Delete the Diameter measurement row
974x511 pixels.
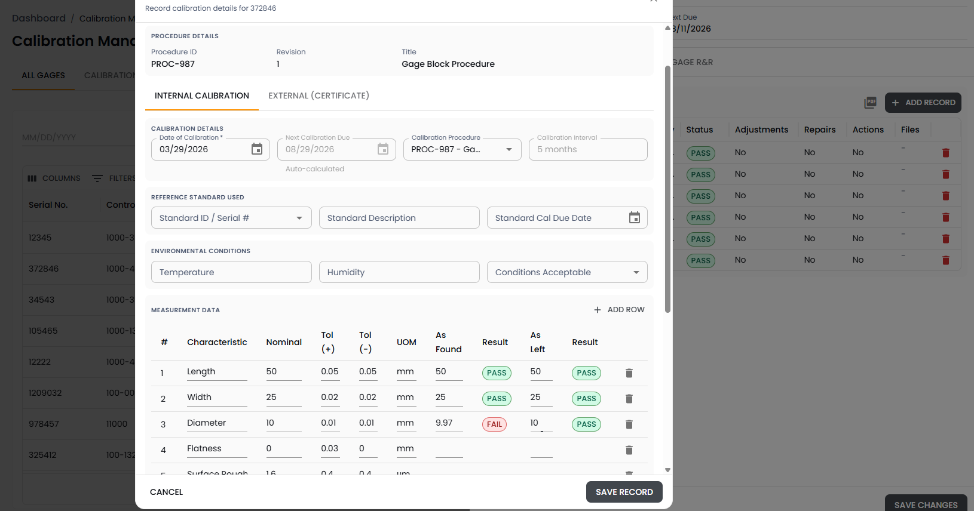click(629, 424)
